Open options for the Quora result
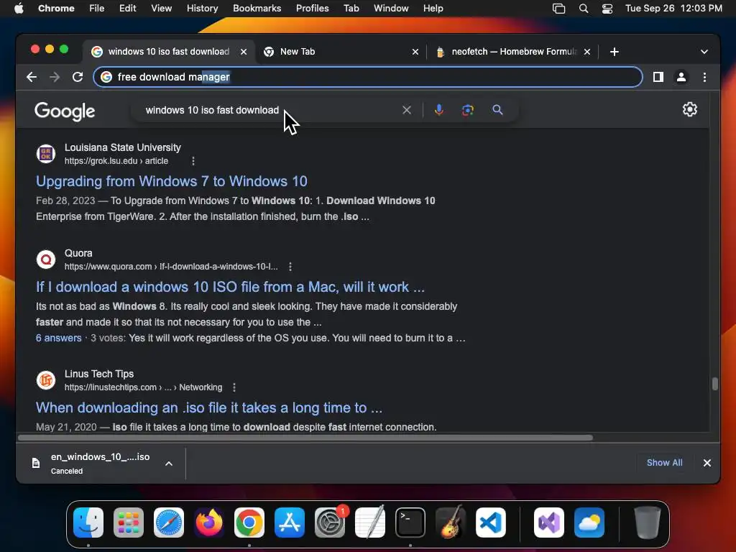 (290, 267)
